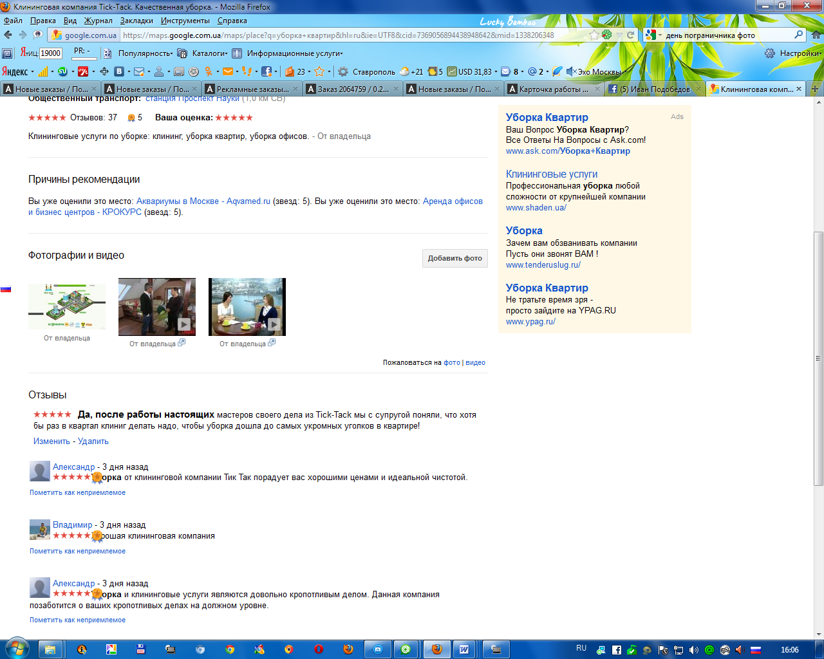Open the search engine selector dropdown

point(660,35)
